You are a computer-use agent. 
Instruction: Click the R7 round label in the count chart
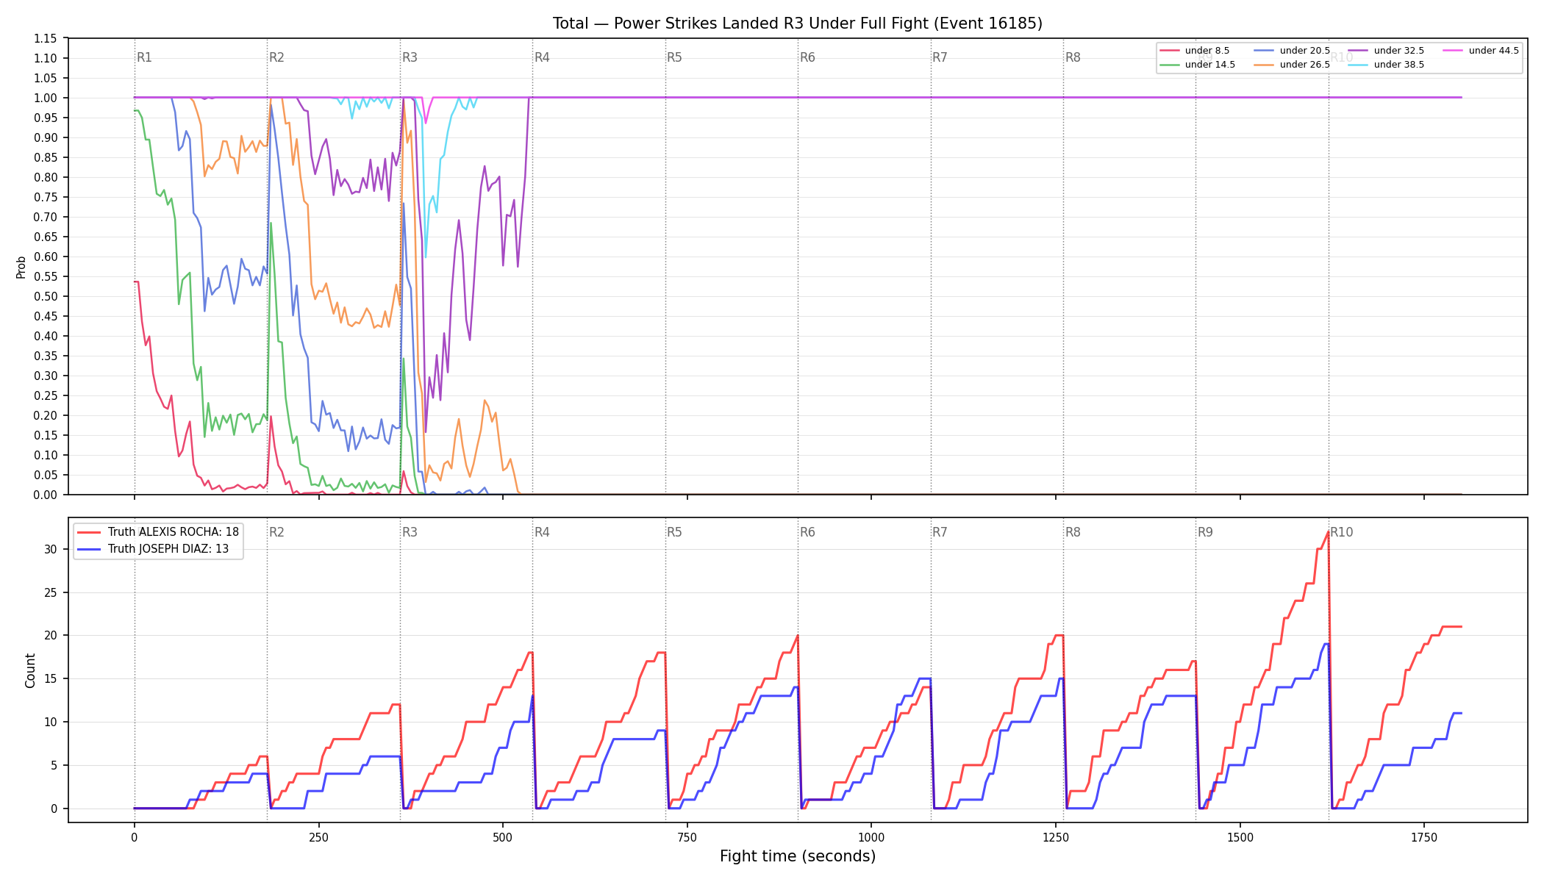click(x=940, y=532)
